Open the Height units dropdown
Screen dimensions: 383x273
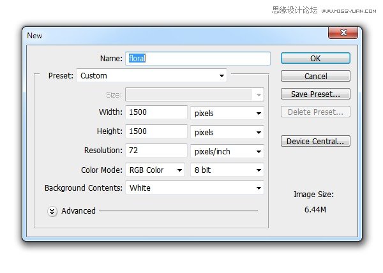227,132
